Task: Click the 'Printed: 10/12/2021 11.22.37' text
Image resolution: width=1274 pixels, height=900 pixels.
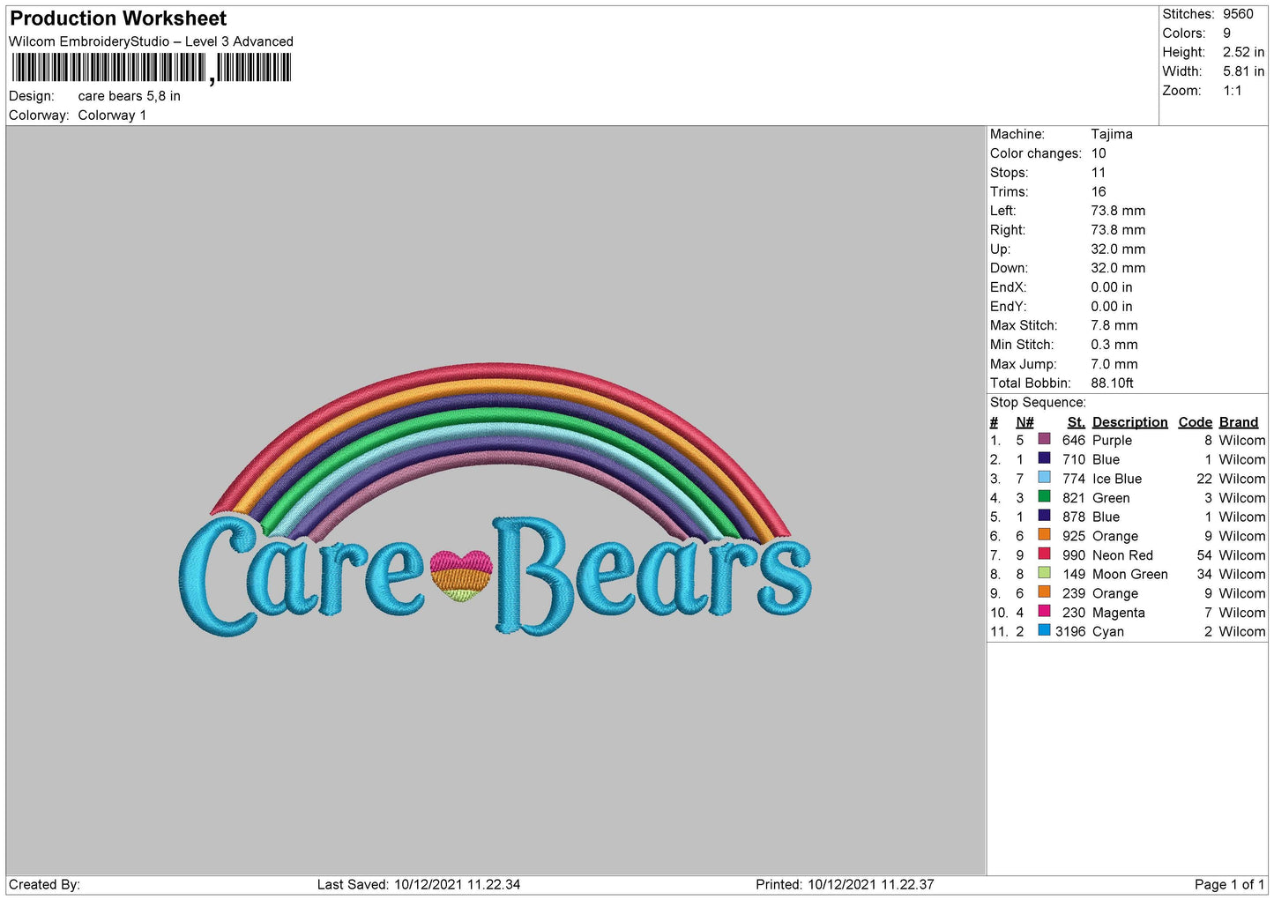Action: 845,884
